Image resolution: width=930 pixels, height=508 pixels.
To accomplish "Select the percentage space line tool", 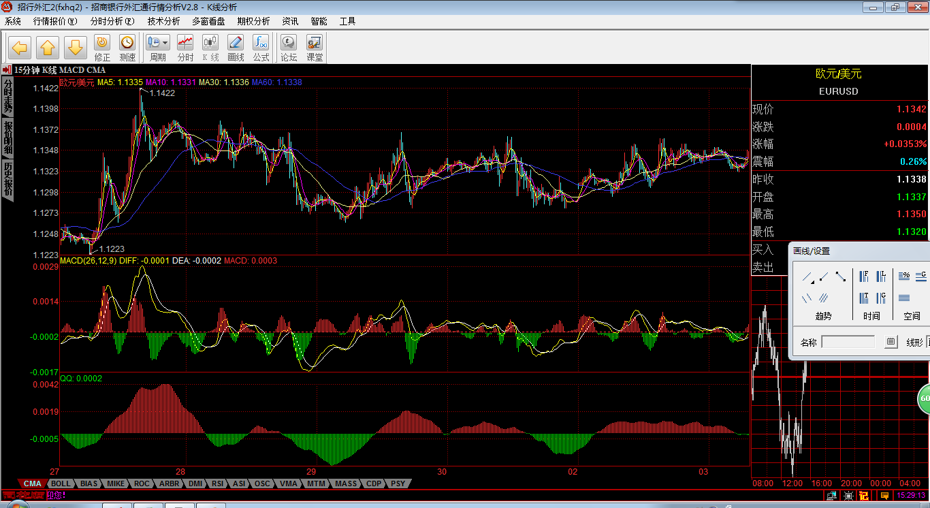I will point(904,276).
